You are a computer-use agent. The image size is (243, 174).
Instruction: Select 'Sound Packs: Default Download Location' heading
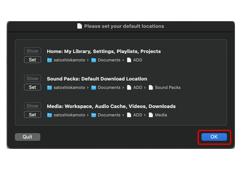point(97,79)
